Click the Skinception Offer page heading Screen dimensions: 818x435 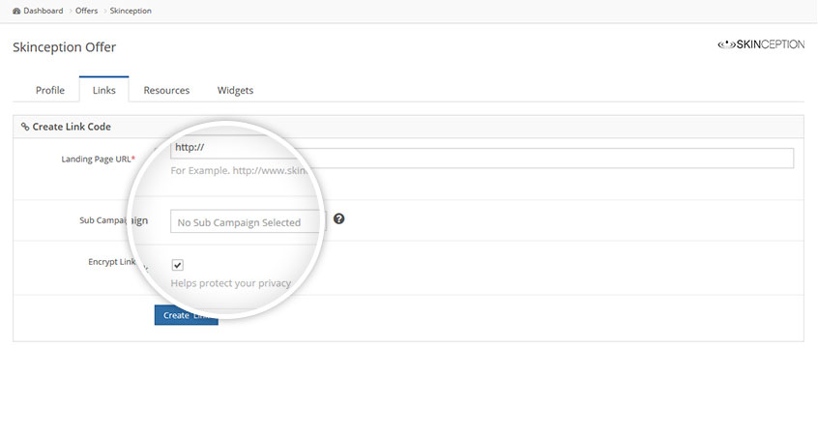(64, 47)
